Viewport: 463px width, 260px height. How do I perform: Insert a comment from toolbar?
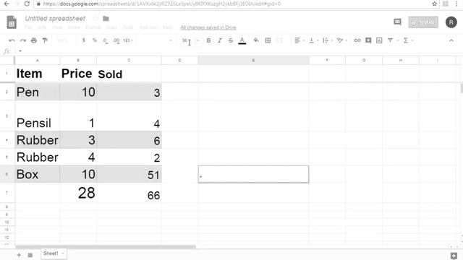[368, 40]
